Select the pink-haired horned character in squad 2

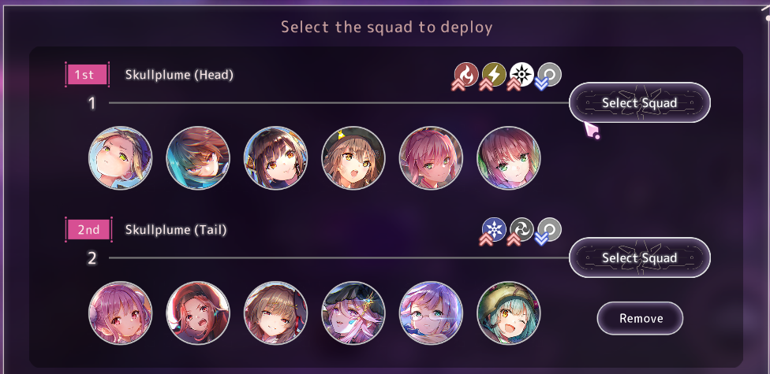120,313
